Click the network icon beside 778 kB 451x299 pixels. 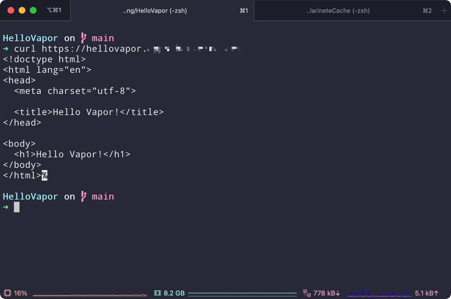(x=307, y=293)
